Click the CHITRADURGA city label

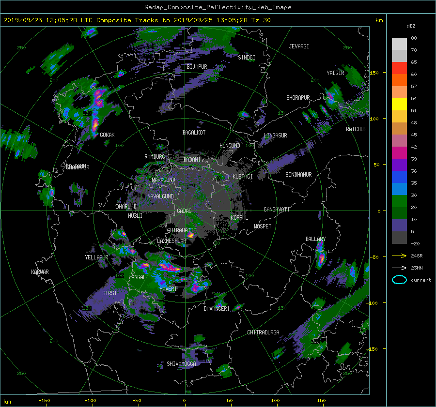[x=264, y=332]
